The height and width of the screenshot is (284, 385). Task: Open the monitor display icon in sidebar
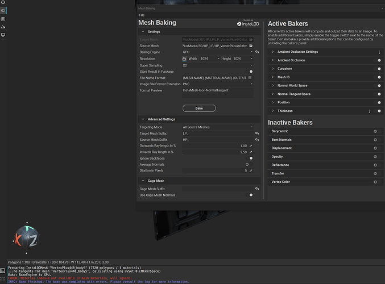pos(3,35)
